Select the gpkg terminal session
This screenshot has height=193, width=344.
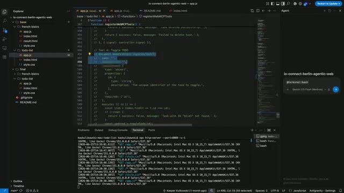click(x=267, y=136)
